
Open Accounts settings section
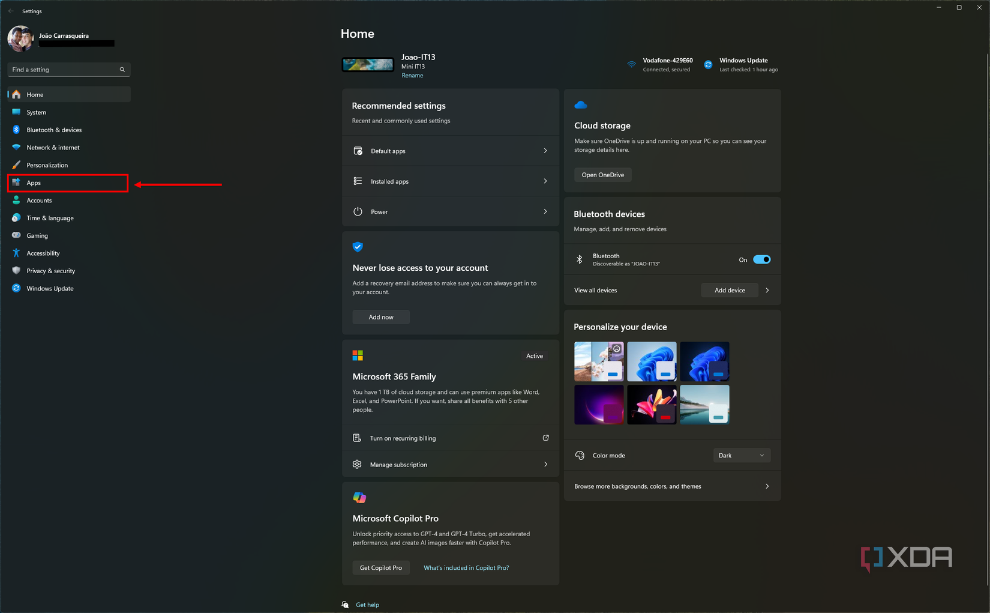tap(69, 200)
